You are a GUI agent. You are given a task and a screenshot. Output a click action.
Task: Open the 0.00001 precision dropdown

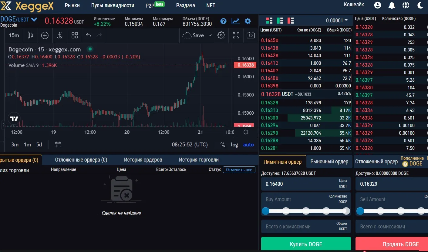(x=337, y=21)
